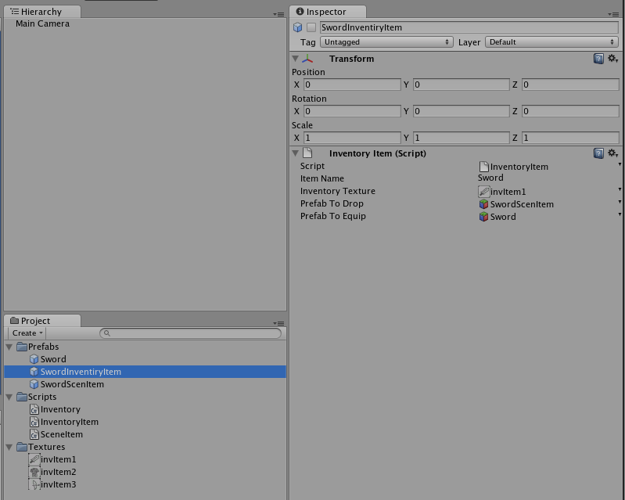Open the Tag dropdown showing Untagged
This screenshot has width=625, height=500.
click(386, 42)
